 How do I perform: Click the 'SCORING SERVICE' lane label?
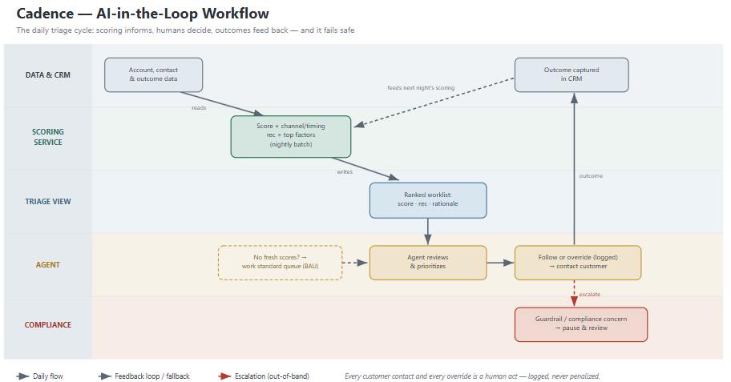click(x=48, y=137)
